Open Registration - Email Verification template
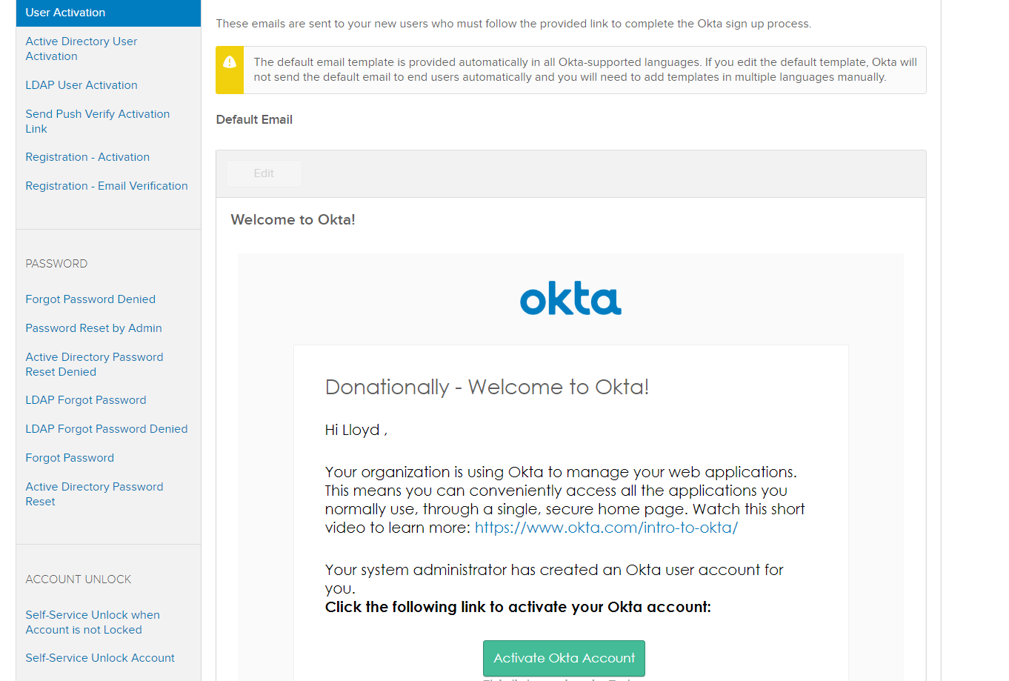 (107, 186)
